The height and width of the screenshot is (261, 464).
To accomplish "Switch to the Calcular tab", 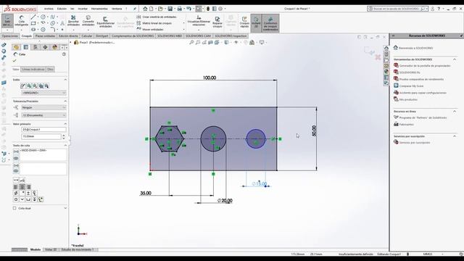I will click(87, 36).
